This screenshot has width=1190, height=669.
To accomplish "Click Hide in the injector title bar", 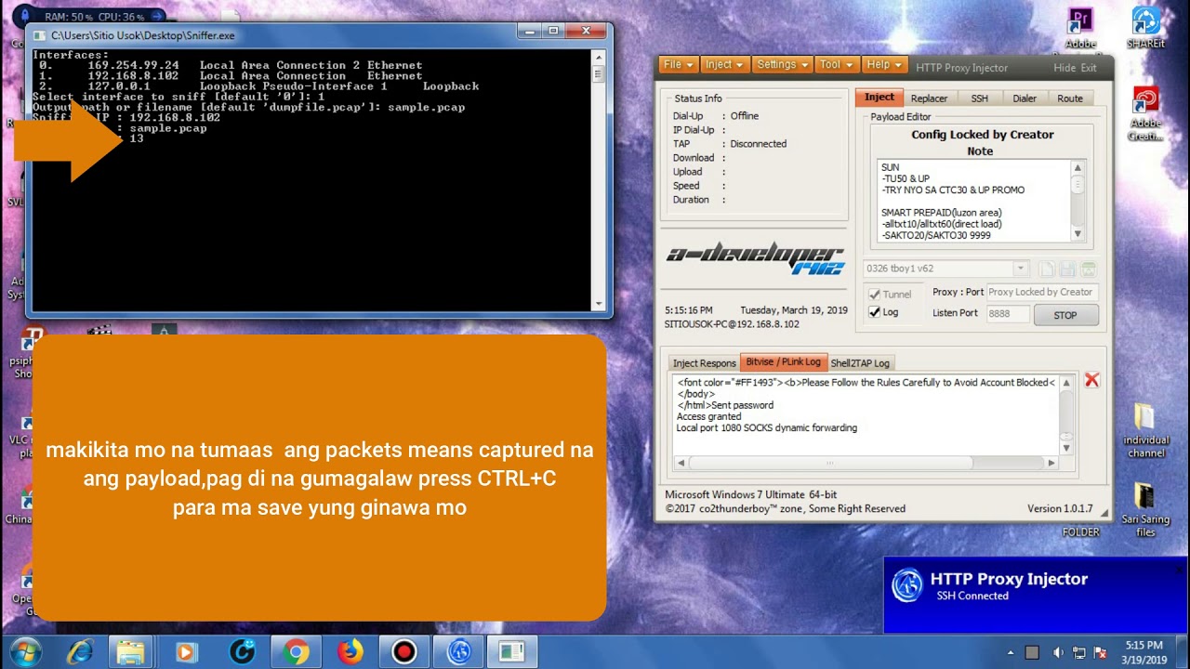I will click(1064, 68).
